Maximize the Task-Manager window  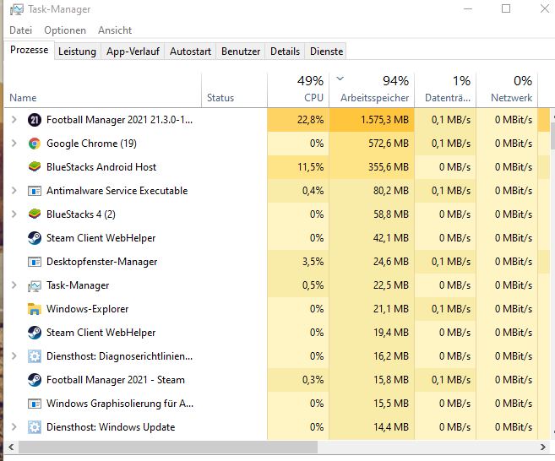[x=506, y=8]
